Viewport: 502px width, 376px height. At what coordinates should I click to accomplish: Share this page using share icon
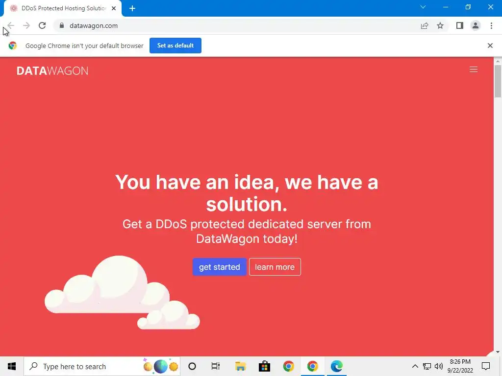click(x=425, y=25)
